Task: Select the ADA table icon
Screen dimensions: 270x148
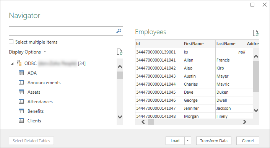Action: pos(21,73)
